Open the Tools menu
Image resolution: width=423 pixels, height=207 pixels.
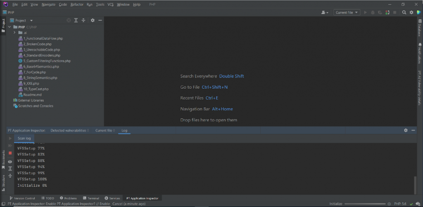click(100, 5)
